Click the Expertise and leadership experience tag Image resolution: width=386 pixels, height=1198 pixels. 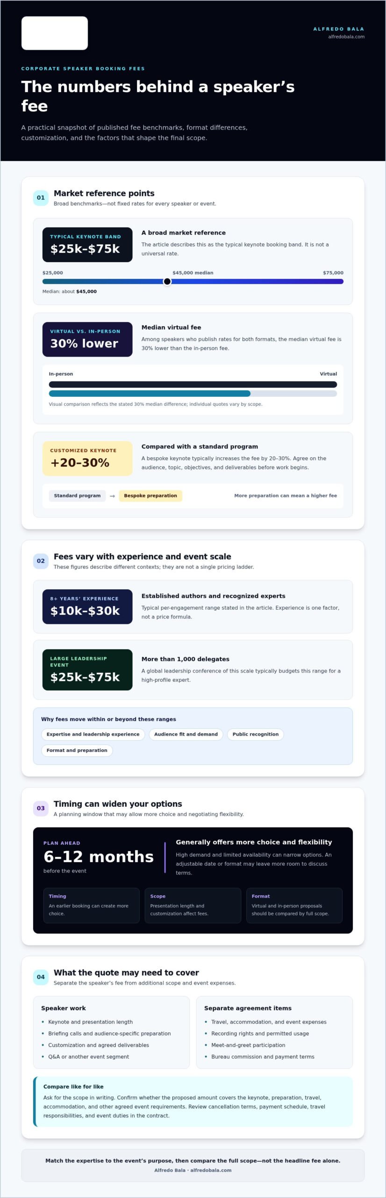tap(93, 734)
